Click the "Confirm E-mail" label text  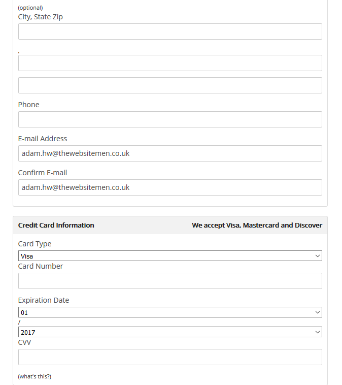pos(43,173)
